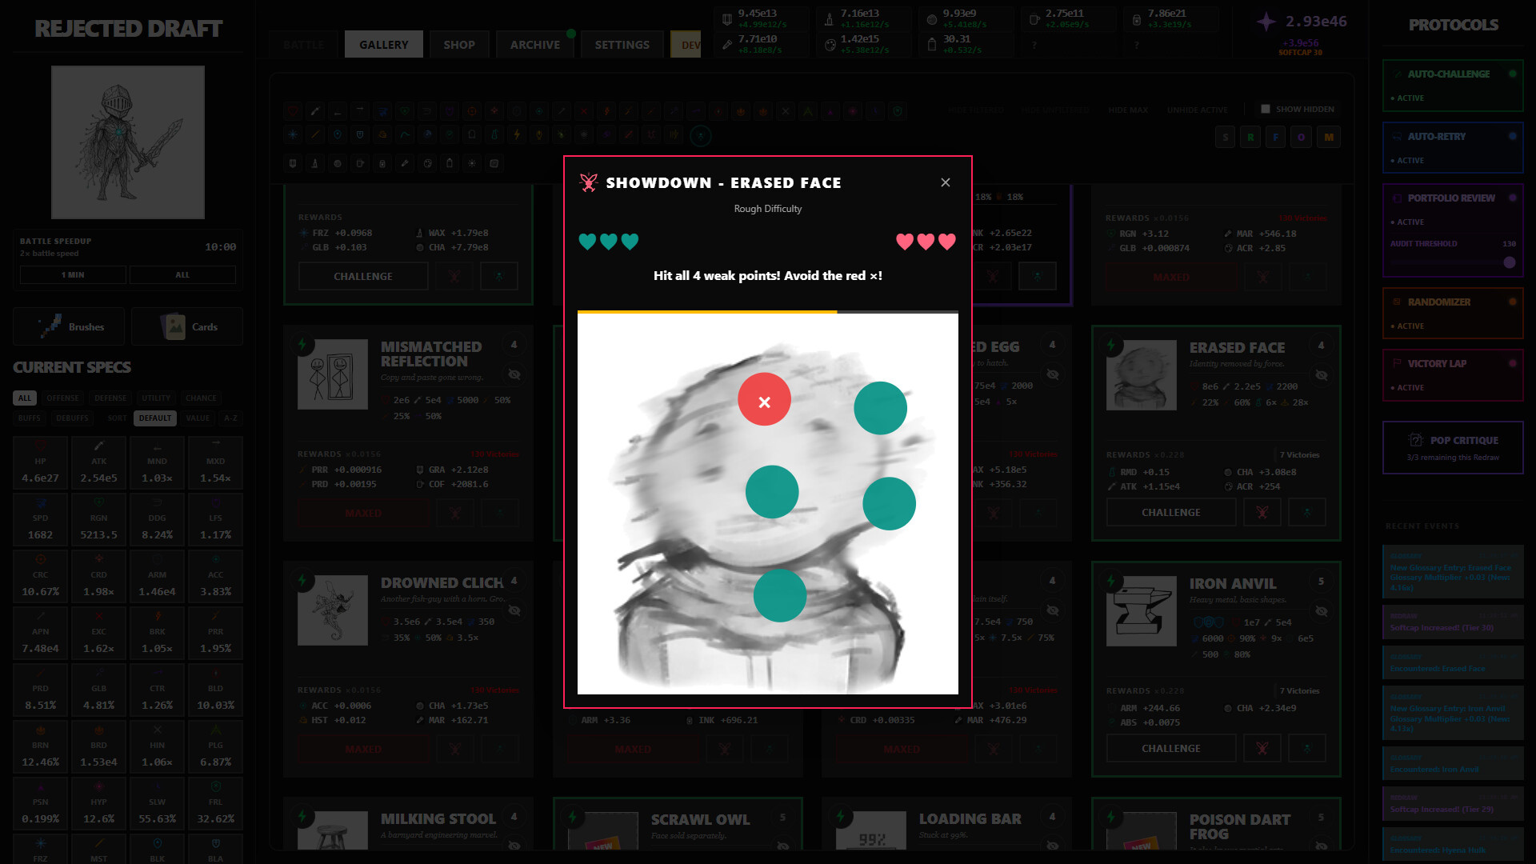Screen dimensions: 1536x864
Task: Click the green figure icon on Erased Face
Action: [x=1307, y=512]
